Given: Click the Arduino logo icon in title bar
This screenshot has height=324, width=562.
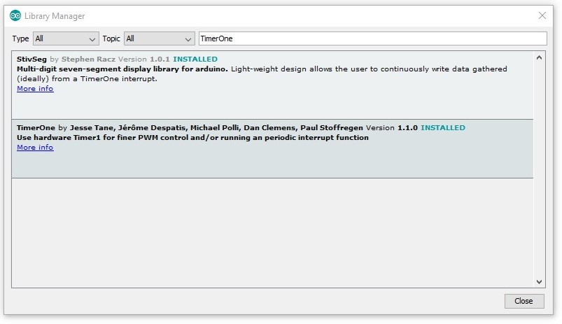Looking at the screenshot, I should pos(15,16).
